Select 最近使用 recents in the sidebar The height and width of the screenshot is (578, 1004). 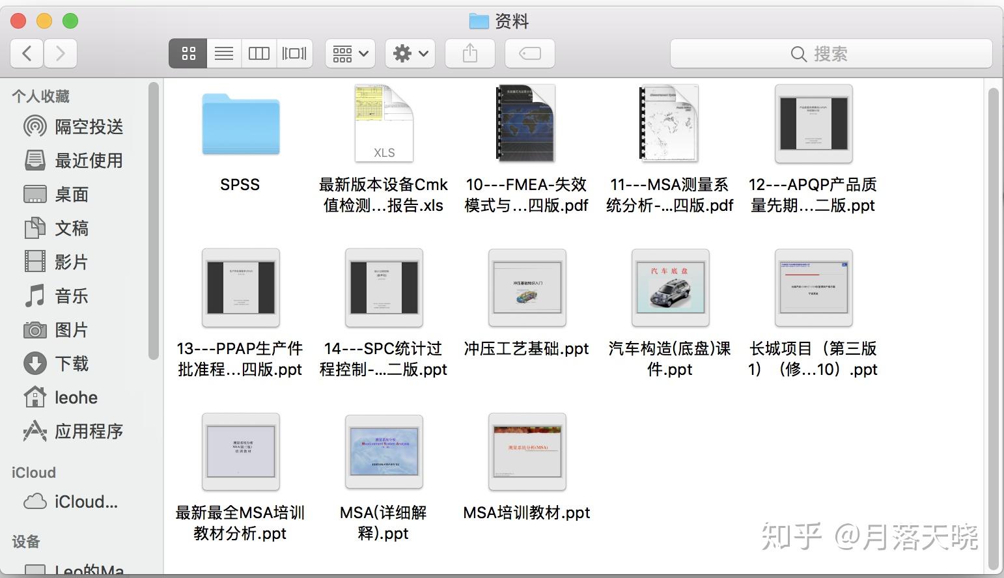click(73, 160)
